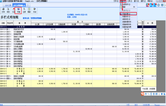
Task: Click the 刷新 (Refresh) toolbar icon
Action: click(29, 10)
